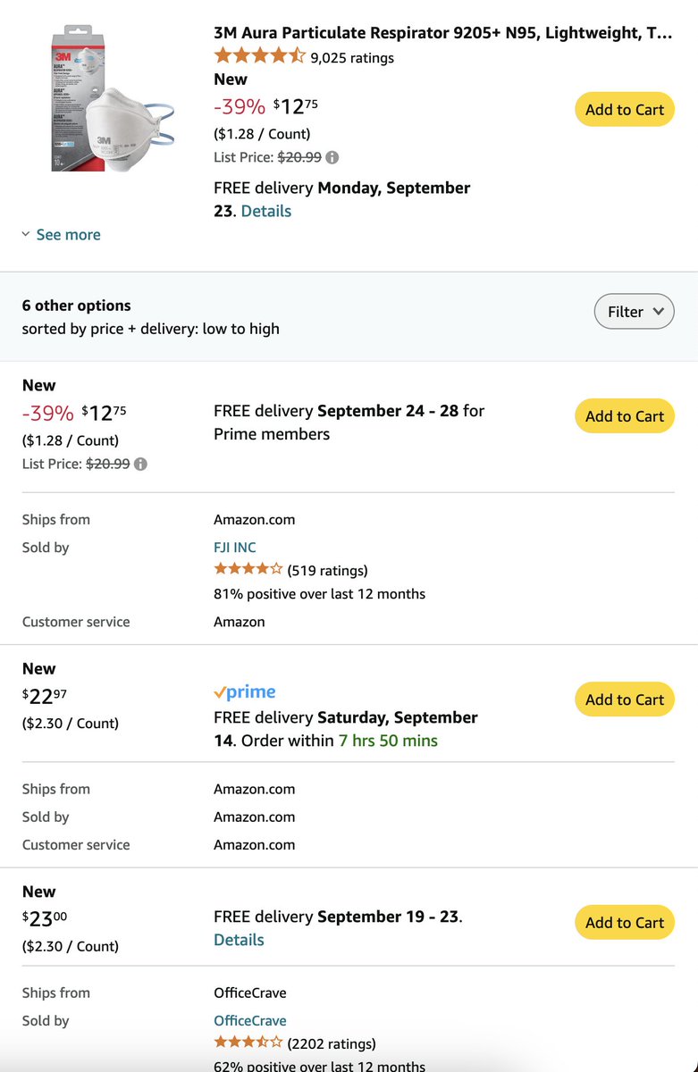Click info icon beside FJI INC offer List Price
Screen dimensions: 698x1072
coord(140,464)
